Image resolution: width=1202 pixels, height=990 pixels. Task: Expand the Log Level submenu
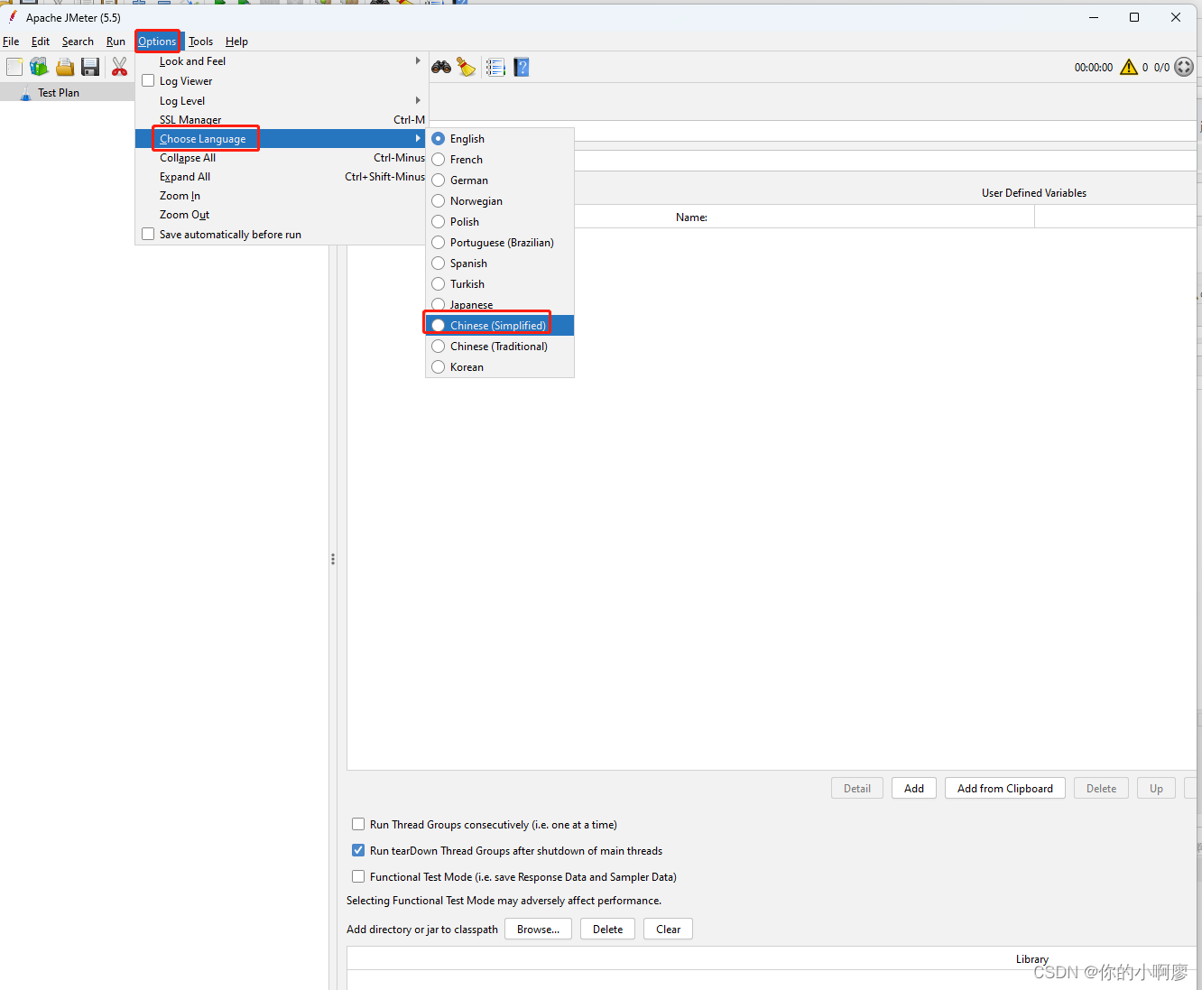(x=281, y=101)
